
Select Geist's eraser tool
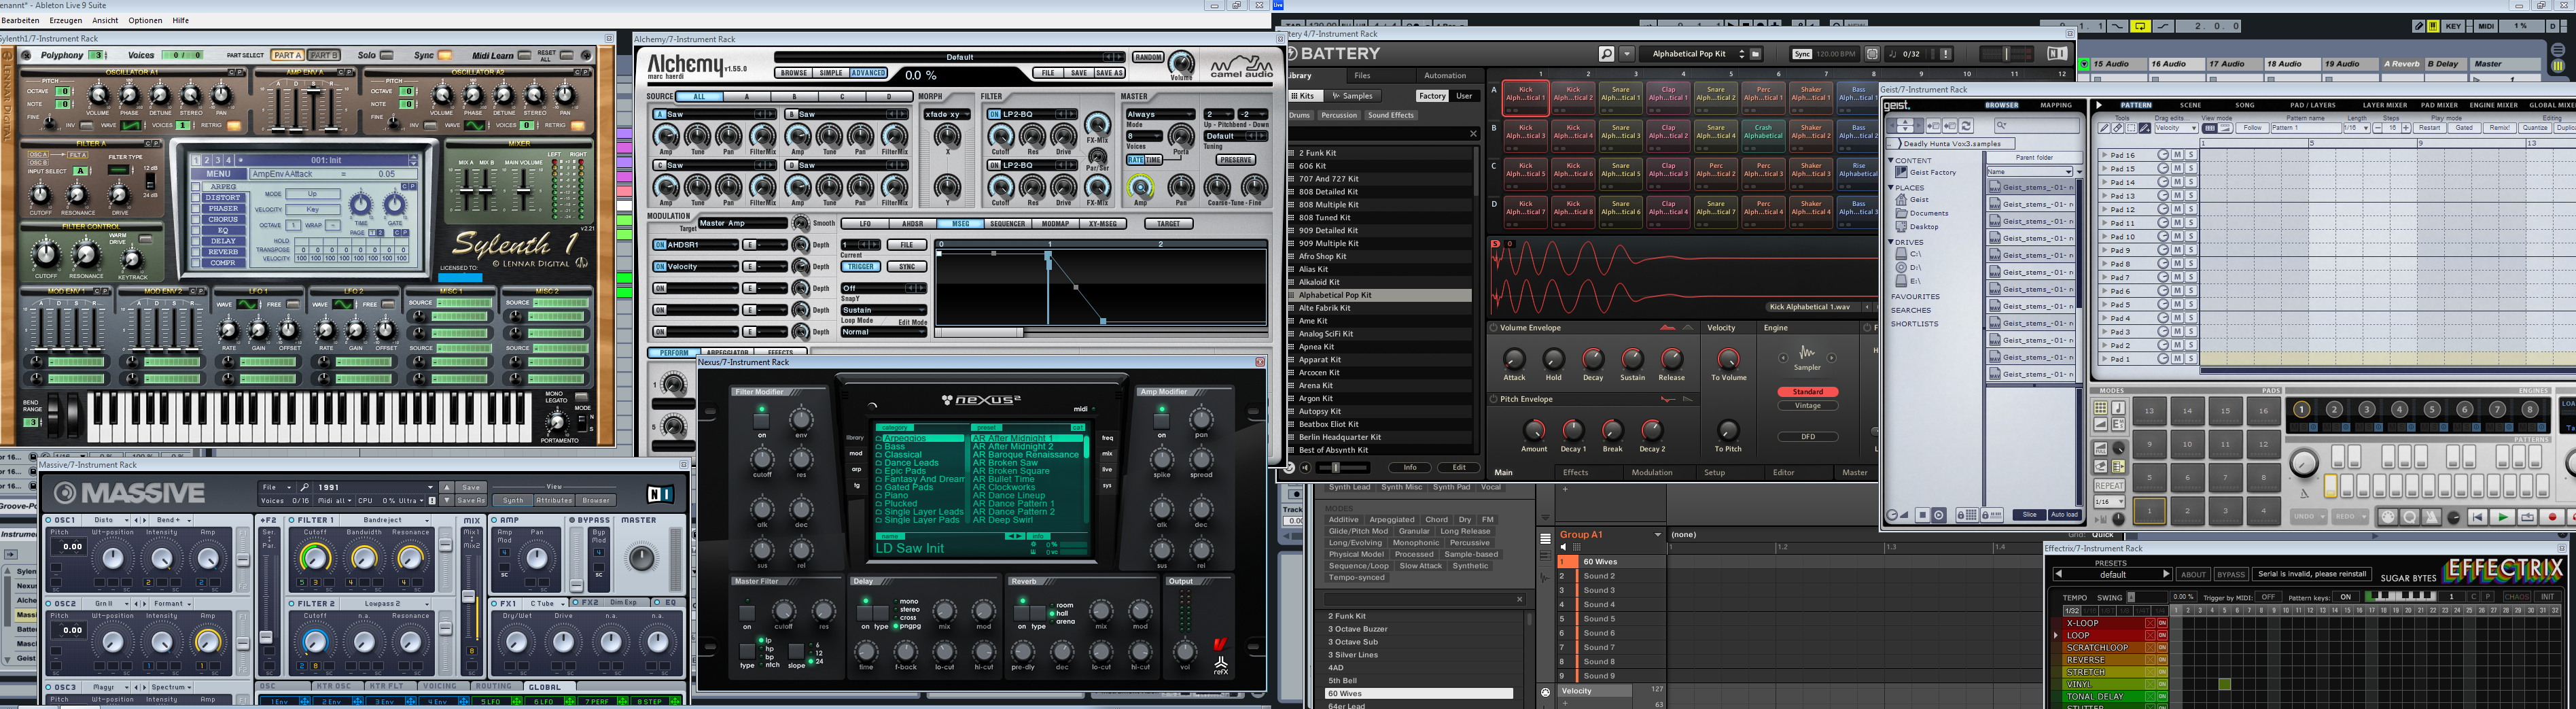tap(2118, 128)
